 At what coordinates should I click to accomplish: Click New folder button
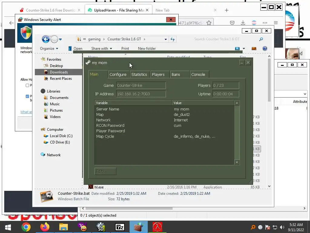click(x=147, y=49)
